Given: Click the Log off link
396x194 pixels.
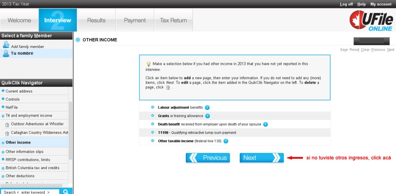Looking at the screenshot, I should point(346,4).
